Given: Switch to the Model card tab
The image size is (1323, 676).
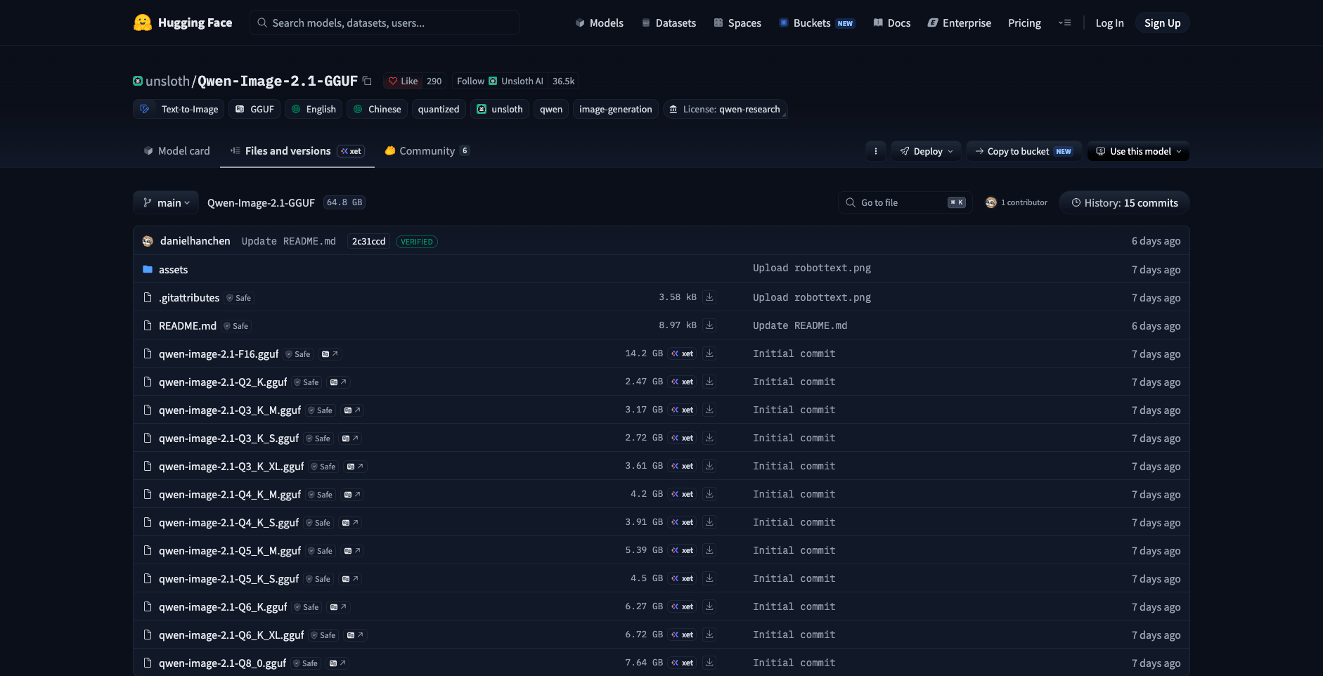Looking at the screenshot, I should pyautogui.click(x=176, y=151).
